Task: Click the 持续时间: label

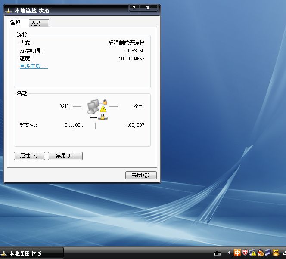Action: click(31, 51)
